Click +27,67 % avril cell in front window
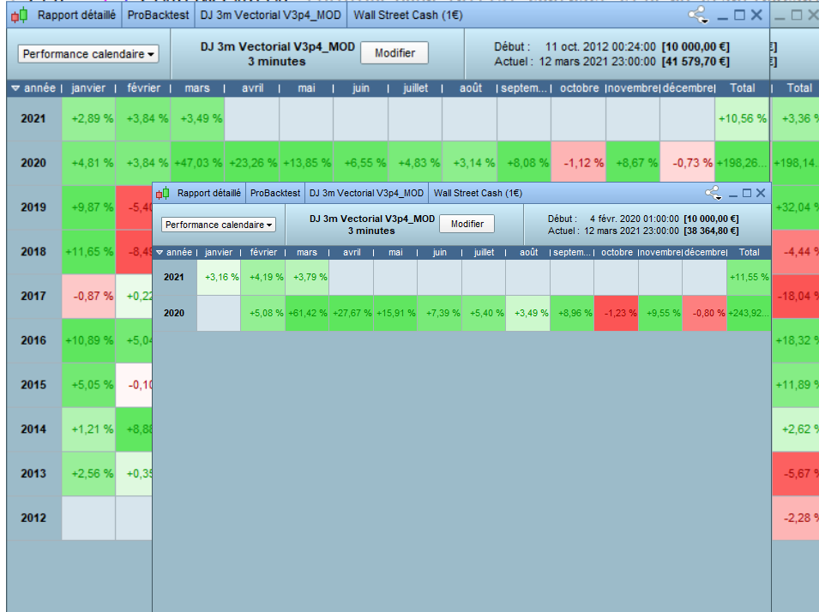This screenshot has width=819, height=612. 352,314
